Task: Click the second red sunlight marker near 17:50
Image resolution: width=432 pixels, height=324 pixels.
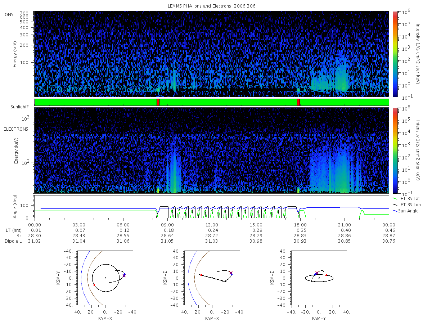Action: click(298, 102)
